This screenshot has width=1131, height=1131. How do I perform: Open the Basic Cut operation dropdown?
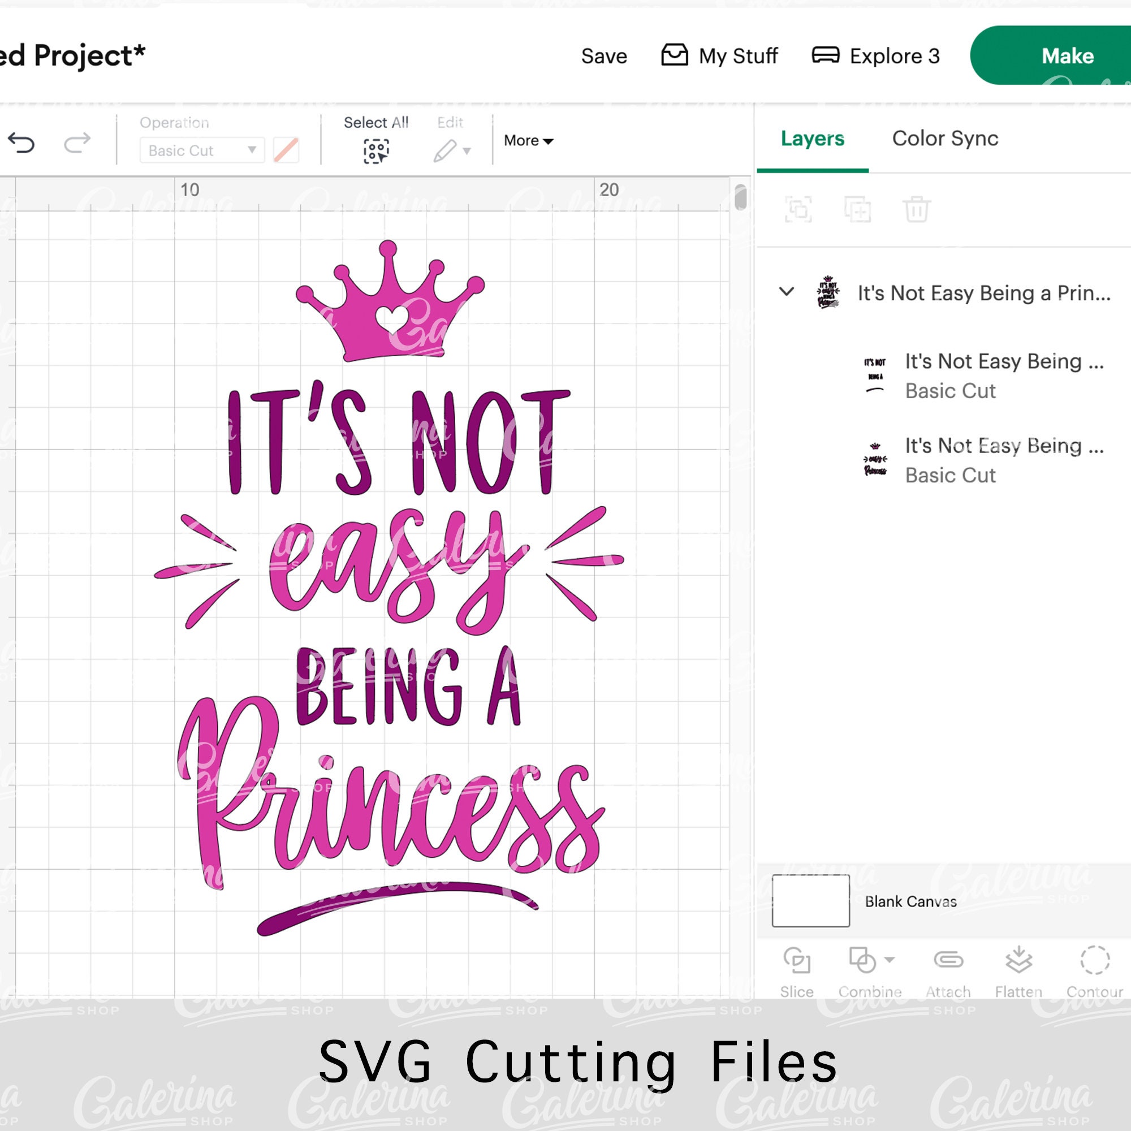pos(201,150)
